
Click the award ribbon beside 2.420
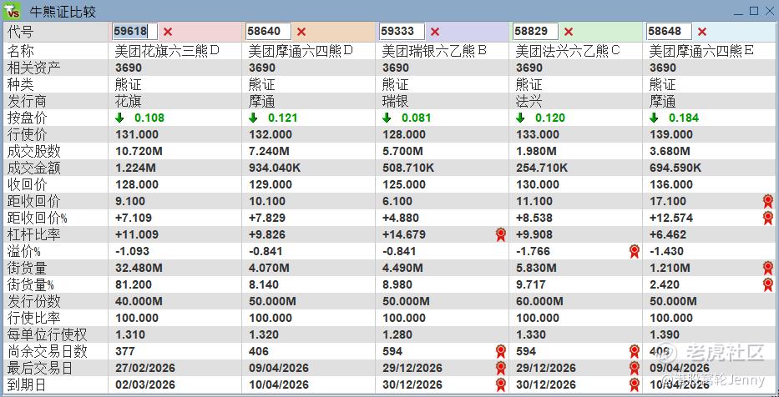pos(768,285)
